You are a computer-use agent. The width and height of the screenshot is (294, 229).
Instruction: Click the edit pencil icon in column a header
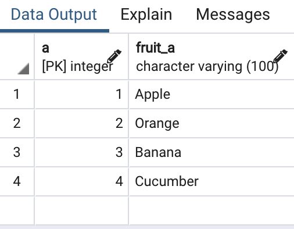tap(114, 56)
